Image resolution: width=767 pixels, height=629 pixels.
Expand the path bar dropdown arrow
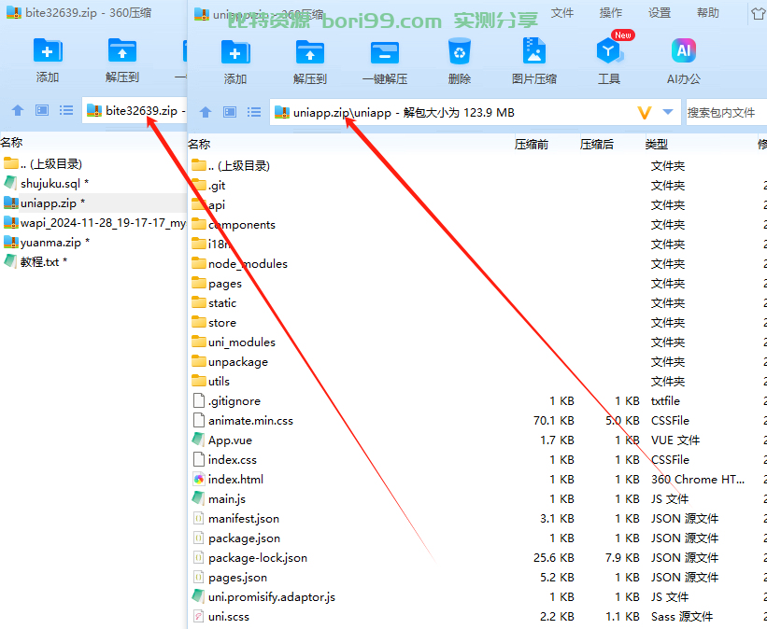point(668,112)
